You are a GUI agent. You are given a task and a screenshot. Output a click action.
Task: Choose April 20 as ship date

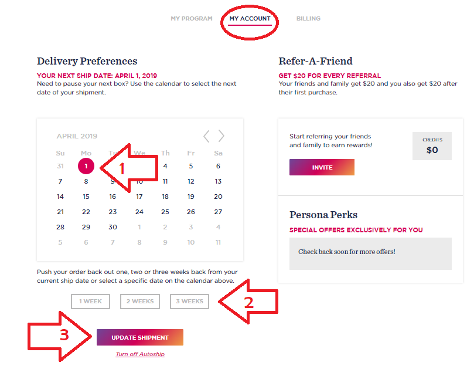(x=218, y=197)
